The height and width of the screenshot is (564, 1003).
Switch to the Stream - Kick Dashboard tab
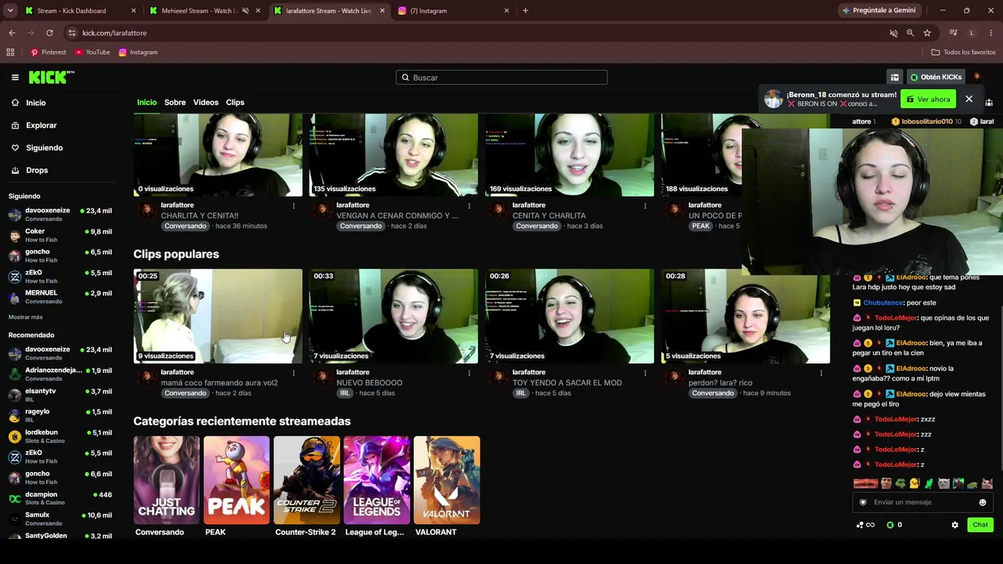pyautogui.click(x=81, y=11)
